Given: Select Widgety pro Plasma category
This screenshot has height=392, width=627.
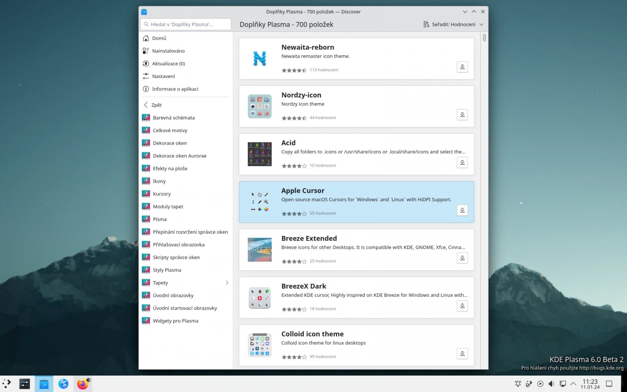Looking at the screenshot, I should click(x=186, y=321).
